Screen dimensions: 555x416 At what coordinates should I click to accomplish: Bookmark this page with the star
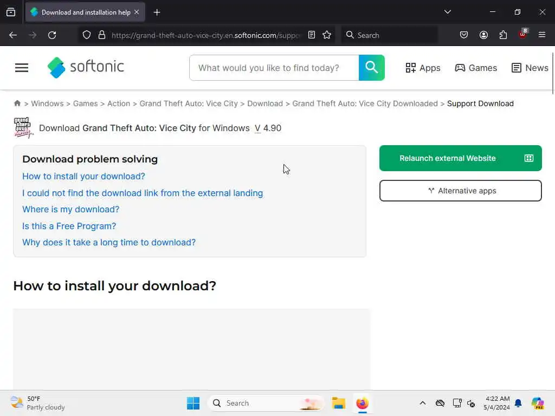(x=327, y=35)
